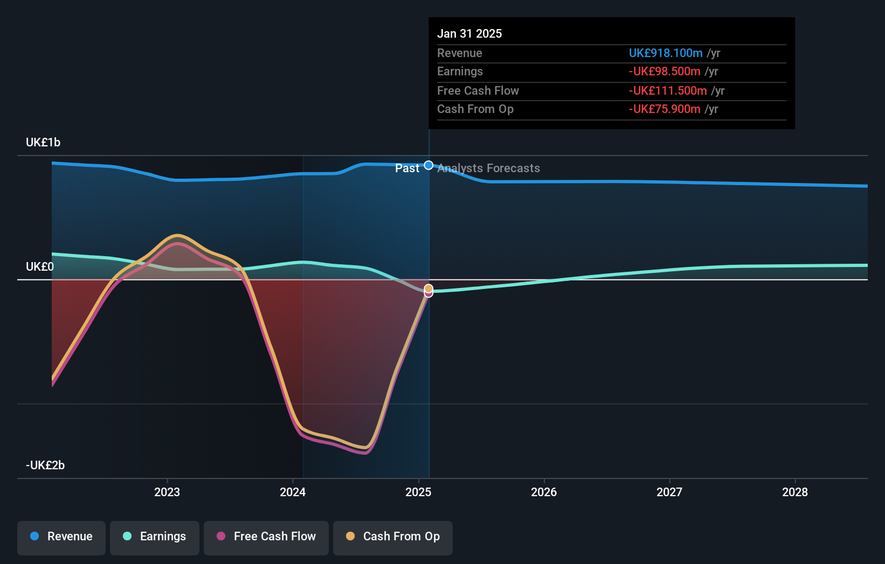Screen dimensions: 885x564
Task: Click the blue Revenue legend dot
Action: (x=34, y=537)
